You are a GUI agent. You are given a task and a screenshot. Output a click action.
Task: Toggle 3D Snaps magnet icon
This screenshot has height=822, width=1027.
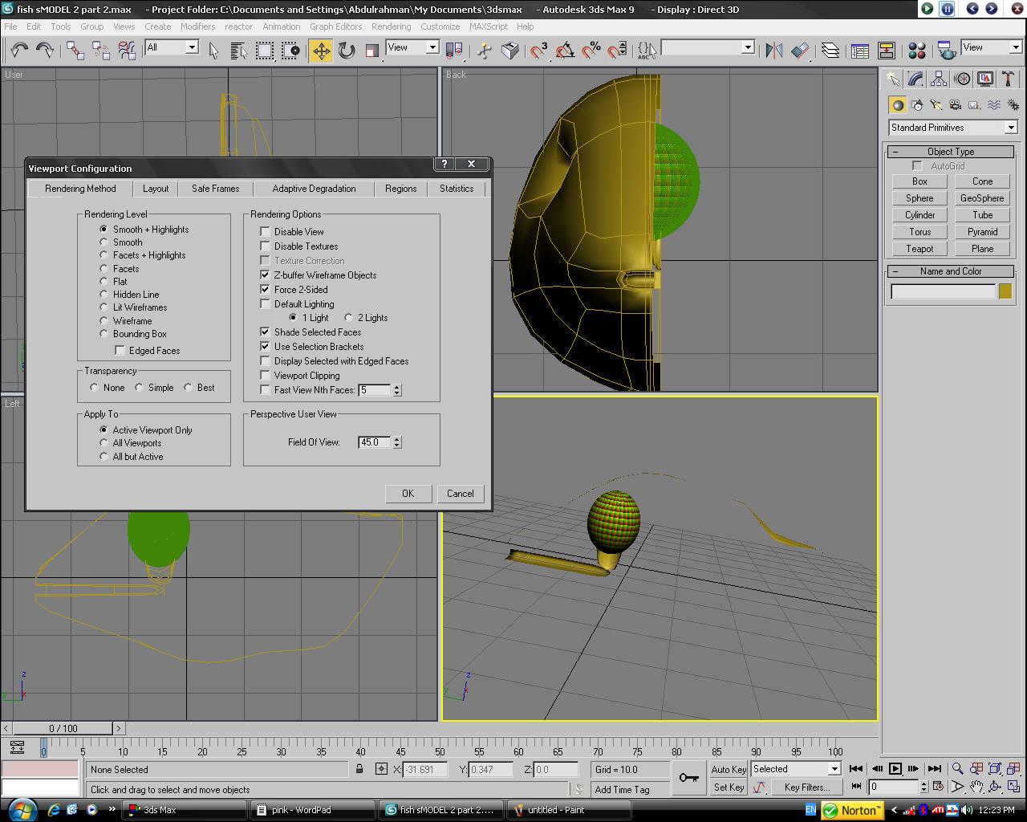coord(539,51)
